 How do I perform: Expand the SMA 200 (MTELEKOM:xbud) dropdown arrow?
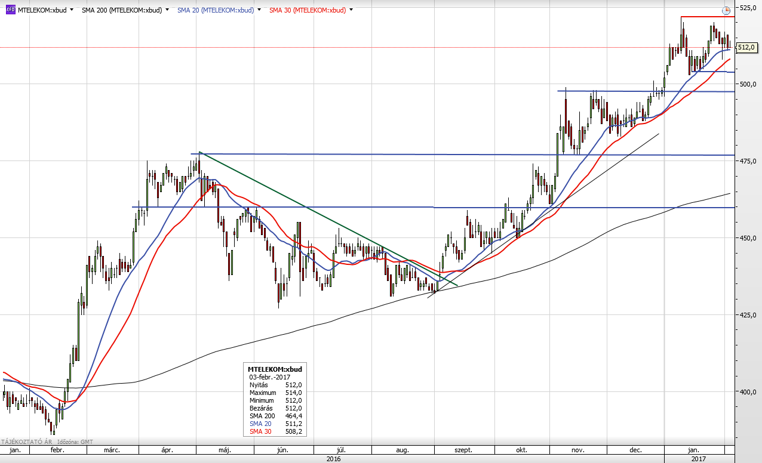(x=167, y=10)
